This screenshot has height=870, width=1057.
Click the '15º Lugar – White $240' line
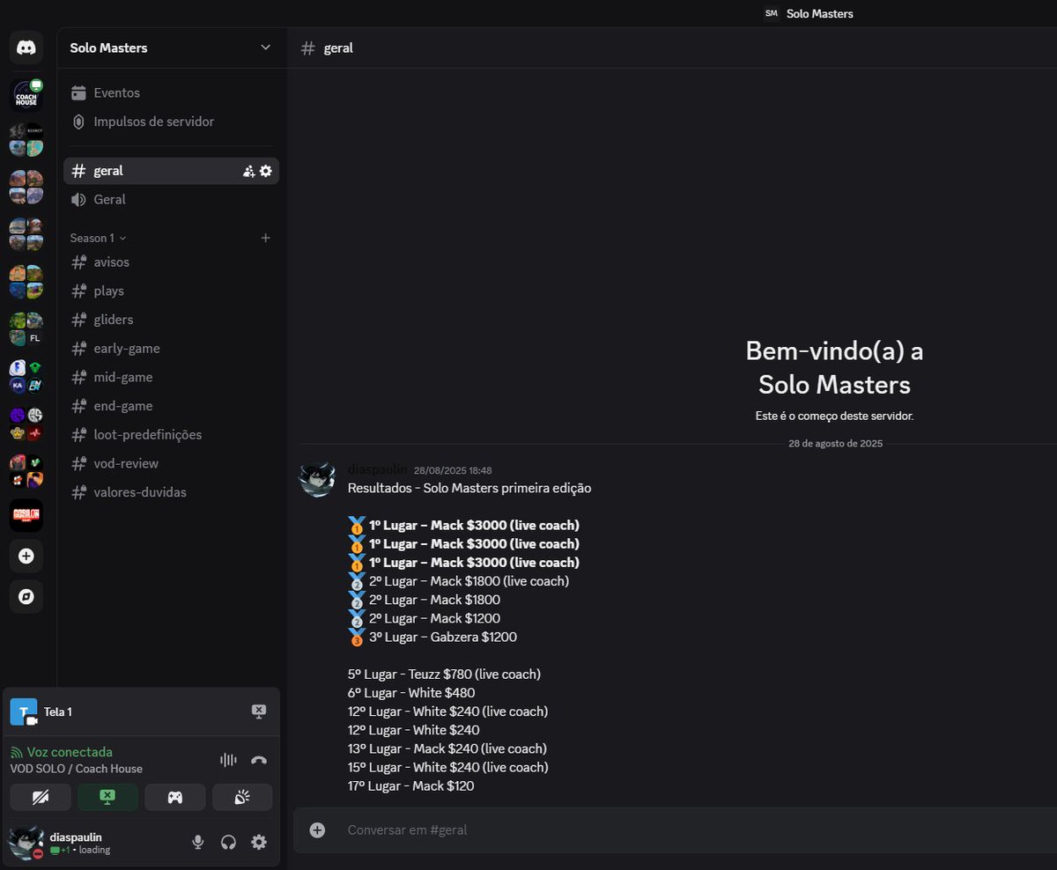point(448,768)
